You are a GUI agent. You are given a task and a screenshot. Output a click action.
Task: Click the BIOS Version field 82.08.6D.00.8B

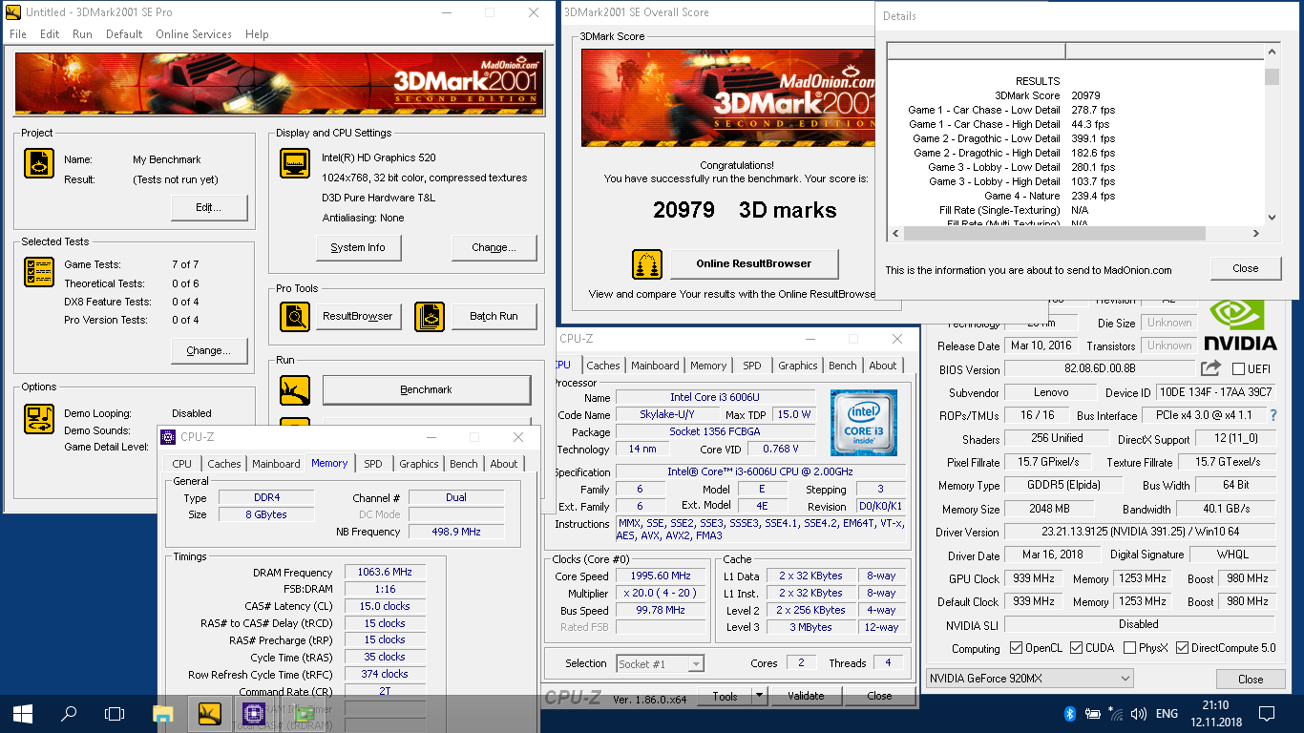[x=1101, y=368]
